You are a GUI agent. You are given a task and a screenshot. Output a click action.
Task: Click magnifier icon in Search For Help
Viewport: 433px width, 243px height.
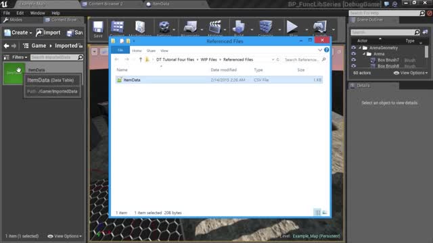[422, 13]
